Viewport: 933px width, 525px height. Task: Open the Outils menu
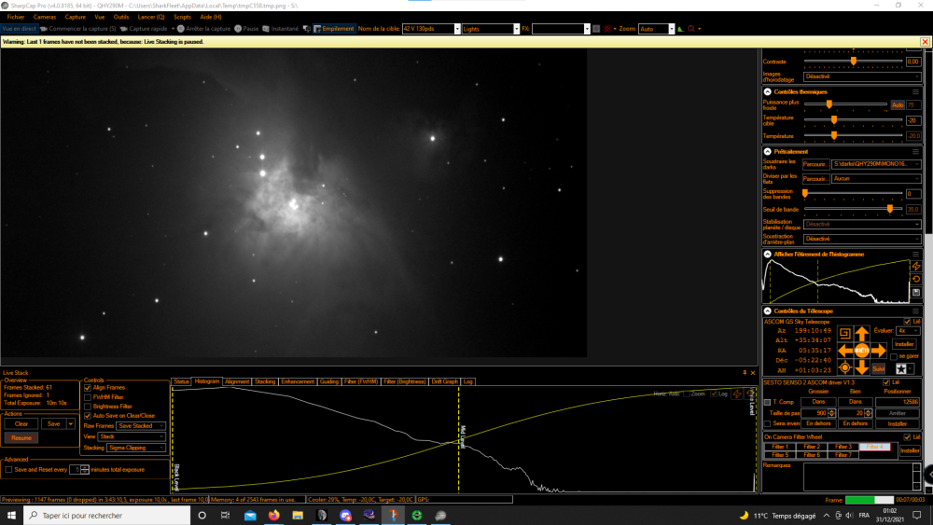click(120, 17)
